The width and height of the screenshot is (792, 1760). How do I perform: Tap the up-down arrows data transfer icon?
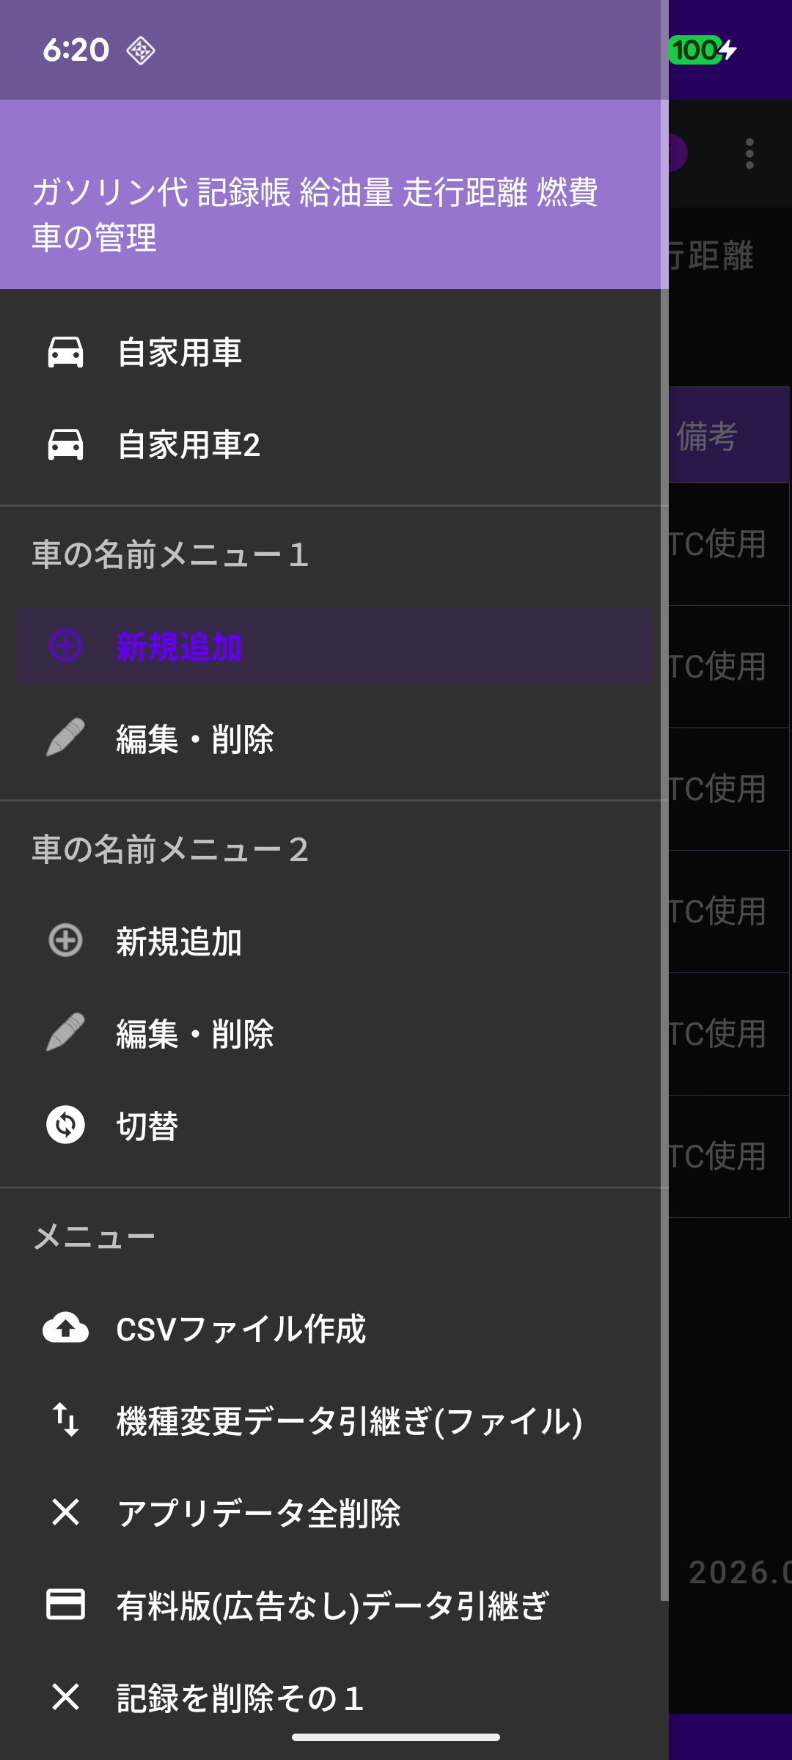65,1420
